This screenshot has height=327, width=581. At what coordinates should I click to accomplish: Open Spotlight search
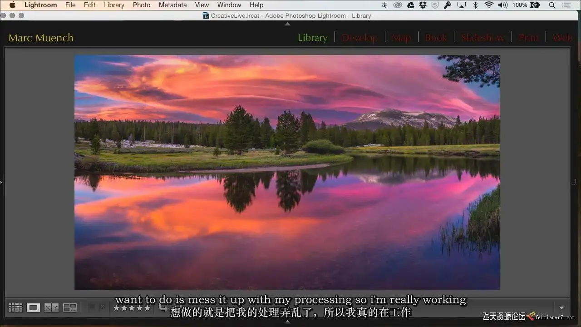(552, 5)
